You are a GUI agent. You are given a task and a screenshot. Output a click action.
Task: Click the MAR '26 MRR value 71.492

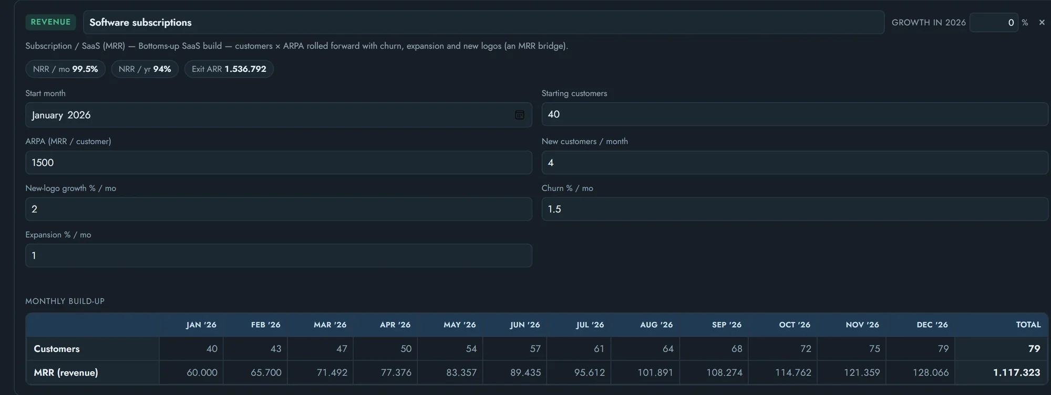pyautogui.click(x=332, y=372)
